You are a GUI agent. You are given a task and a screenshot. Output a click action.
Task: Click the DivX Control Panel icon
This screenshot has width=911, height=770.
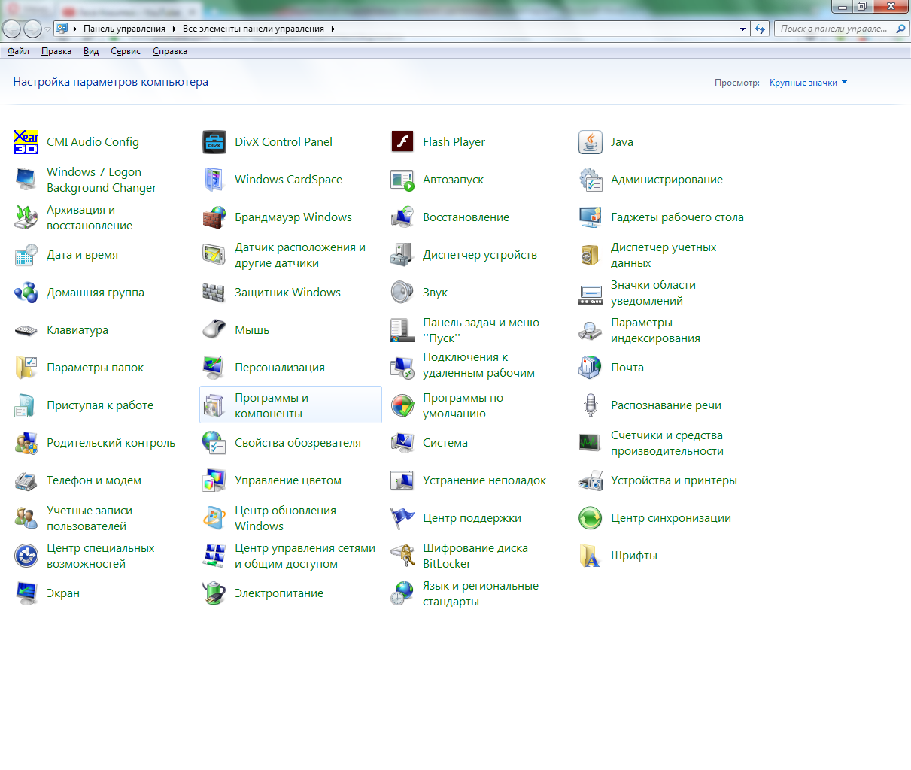pyautogui.click(x=214, y=142)
